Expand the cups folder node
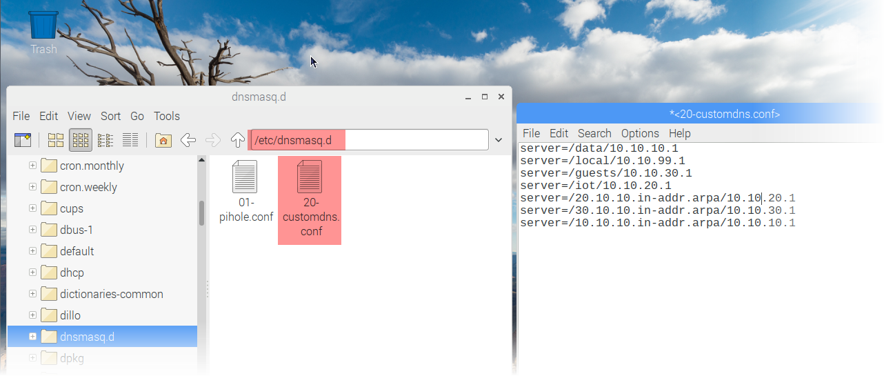Screen dimensions: 884x376 click(32, 208)
